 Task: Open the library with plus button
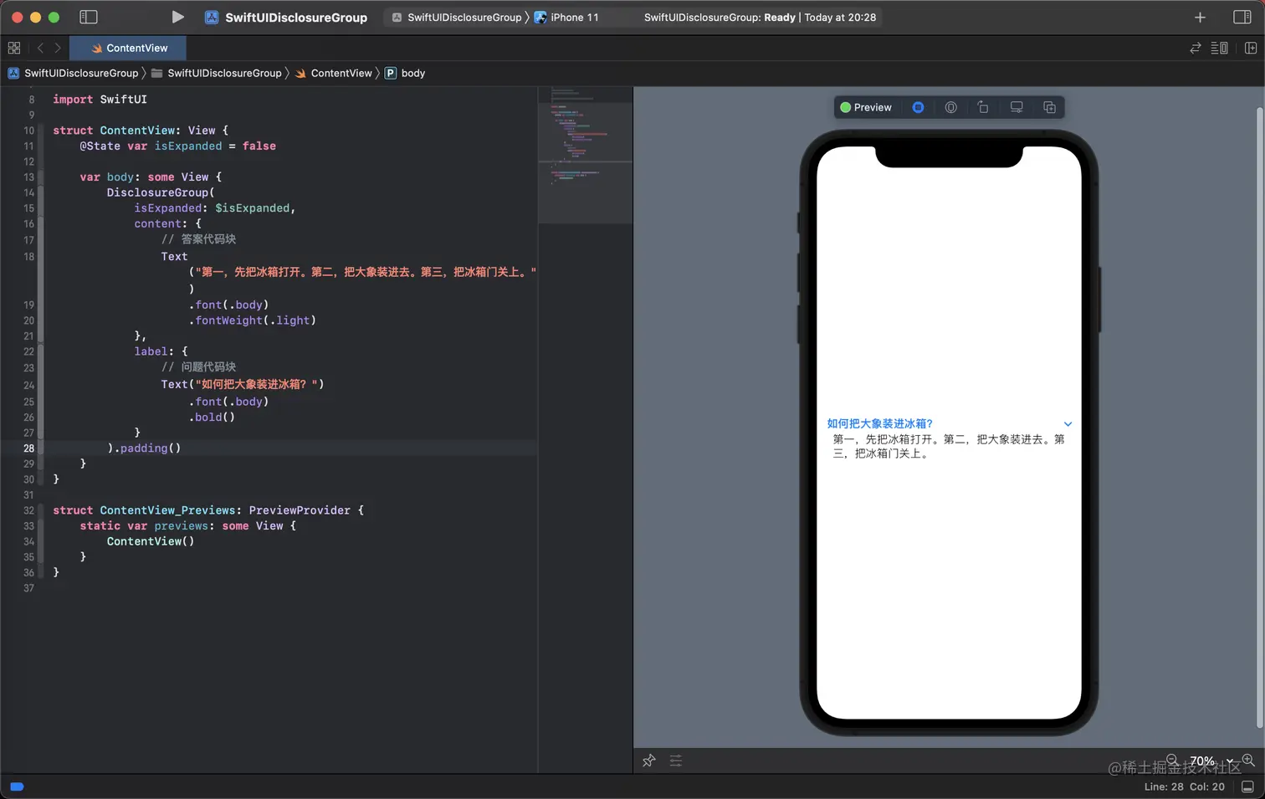(1200, 17)
